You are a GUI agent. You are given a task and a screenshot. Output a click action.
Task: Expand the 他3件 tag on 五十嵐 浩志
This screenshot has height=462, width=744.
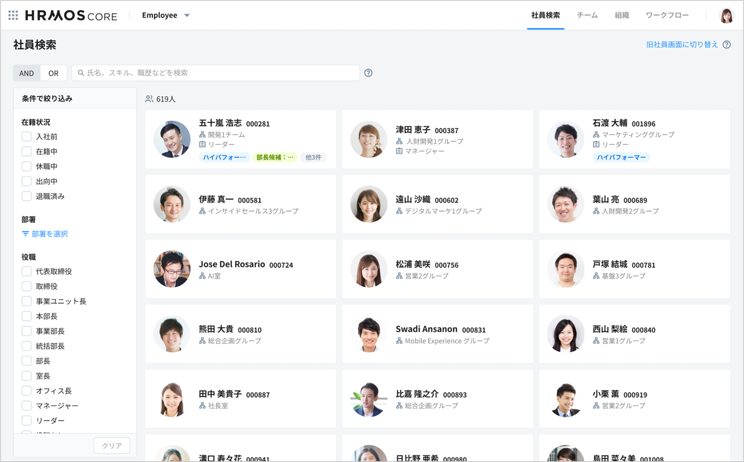point(313,157)
